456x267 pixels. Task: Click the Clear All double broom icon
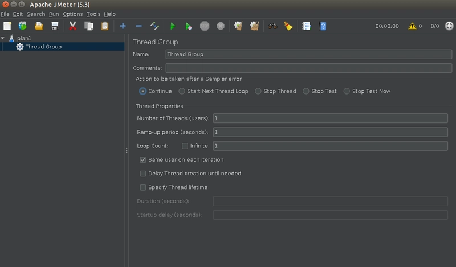tap(254, 26)
